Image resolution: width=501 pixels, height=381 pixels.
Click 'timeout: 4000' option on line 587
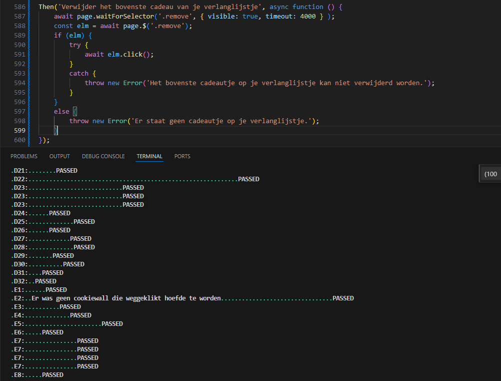coord(290,17)
